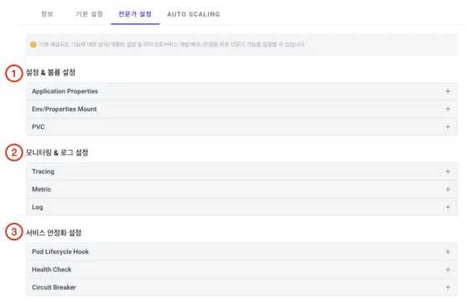Click the orange info icon in notice banner

(34, 44)
